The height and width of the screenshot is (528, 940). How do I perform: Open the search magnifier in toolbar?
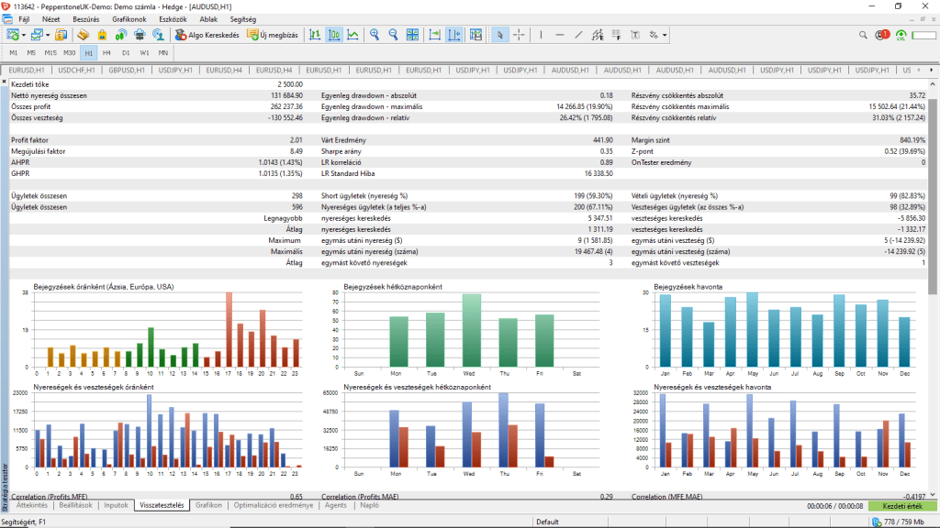point(864,35)
